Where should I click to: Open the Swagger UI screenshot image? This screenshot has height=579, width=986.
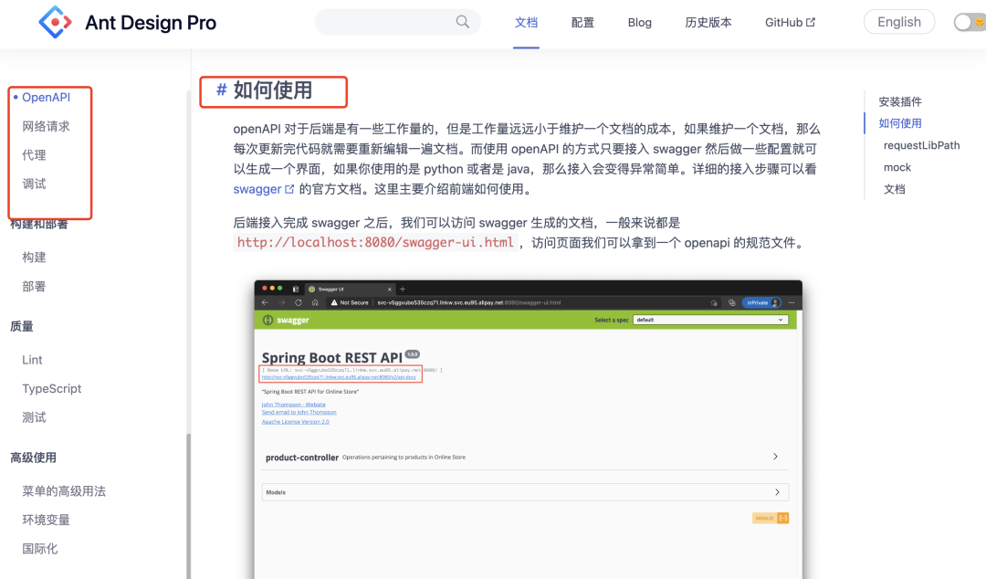pos(529,429)
